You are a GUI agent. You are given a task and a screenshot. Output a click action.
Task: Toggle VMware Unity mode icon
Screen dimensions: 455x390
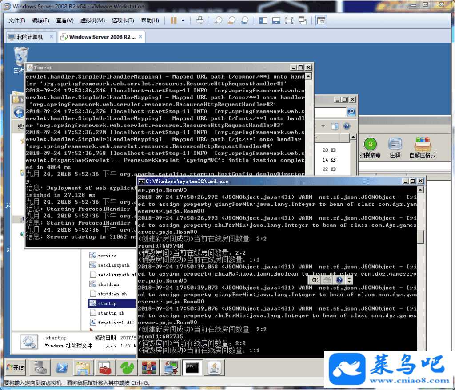tap(303, 20)
